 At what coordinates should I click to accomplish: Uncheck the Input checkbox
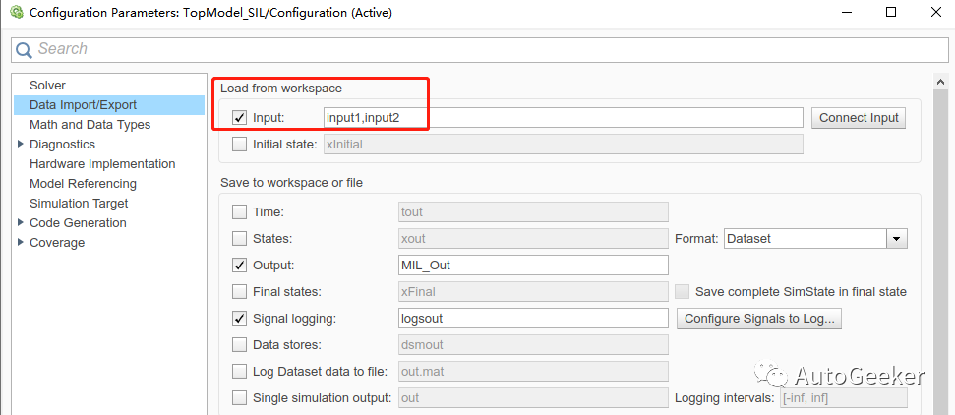tap(240, 118)
